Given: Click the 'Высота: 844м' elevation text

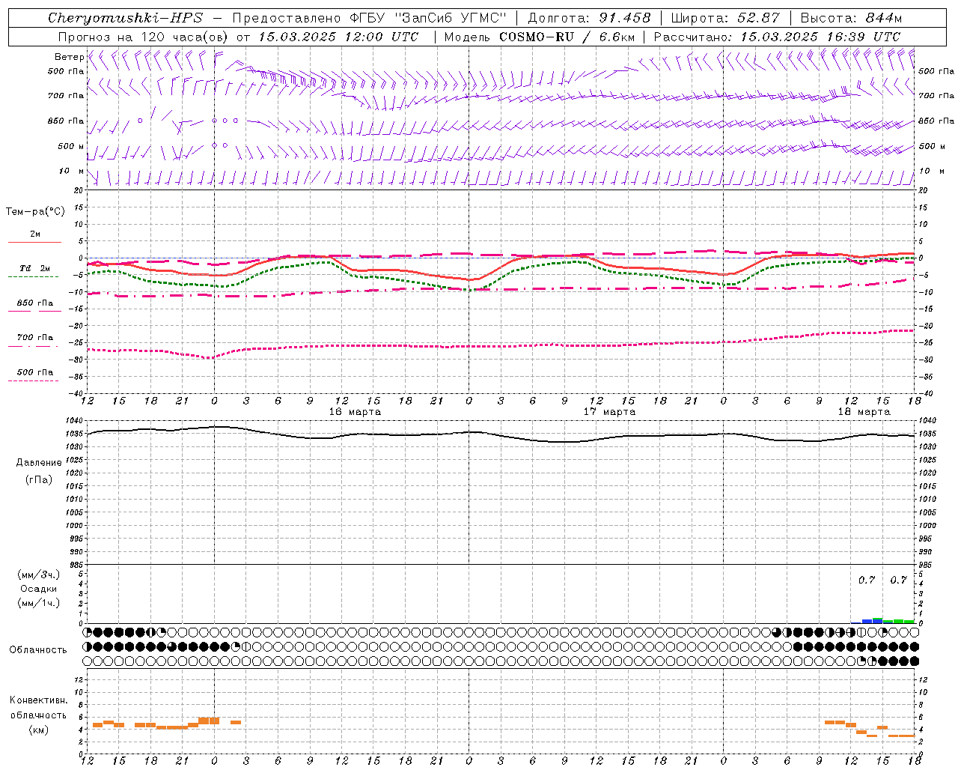Looking at the screenshot, I should pos(851,18).
